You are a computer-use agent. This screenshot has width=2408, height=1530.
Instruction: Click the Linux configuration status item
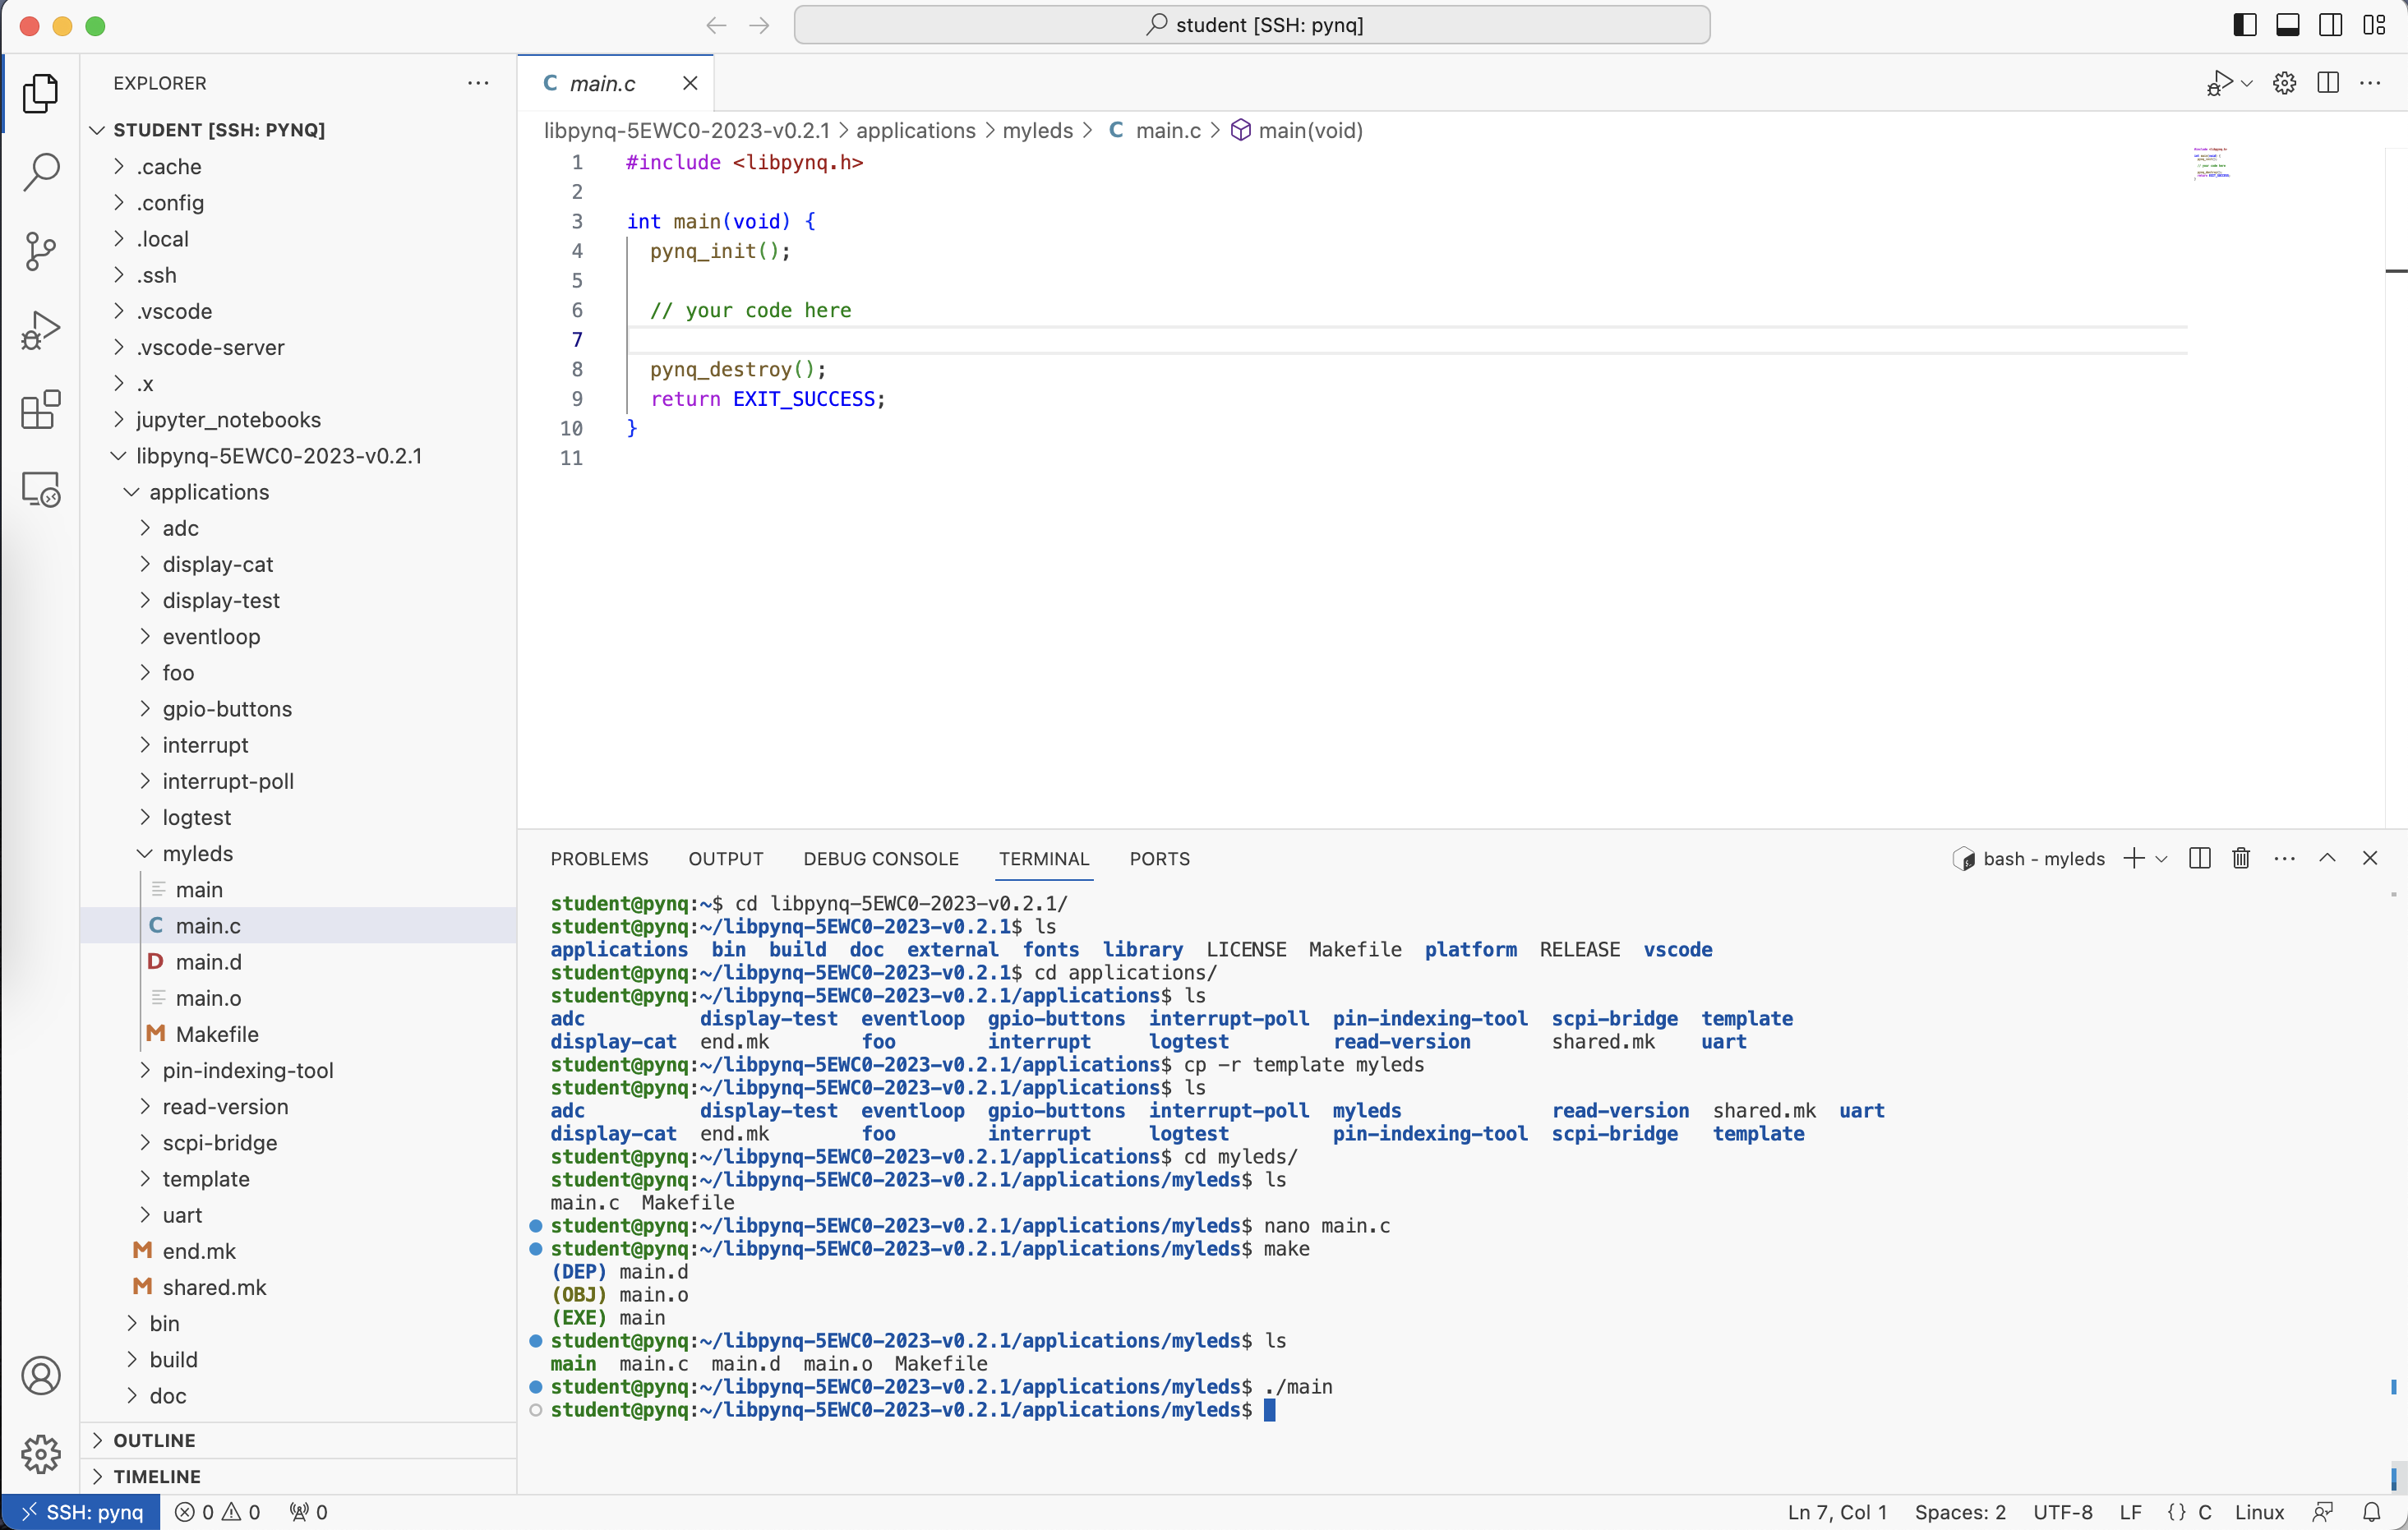click(2259, 1512)
